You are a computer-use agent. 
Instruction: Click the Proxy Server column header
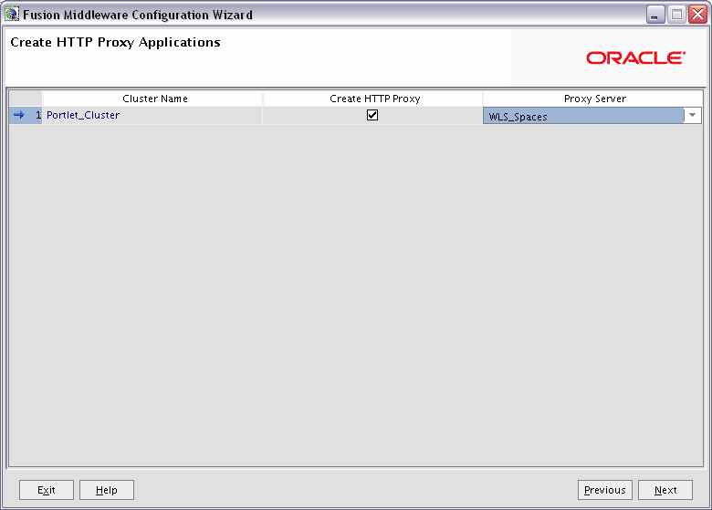coord(592,99)
